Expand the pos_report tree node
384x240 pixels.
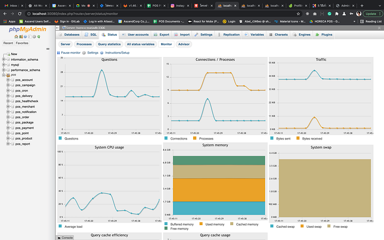tap(8, 144)
